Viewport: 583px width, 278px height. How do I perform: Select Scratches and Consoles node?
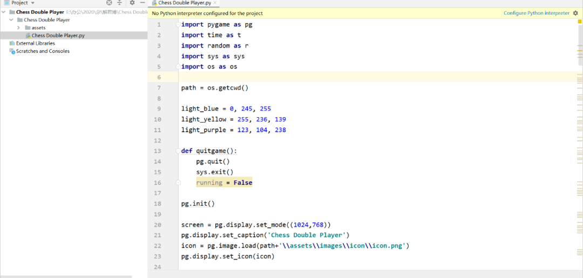pyautogui.click(x=43, y=51)
